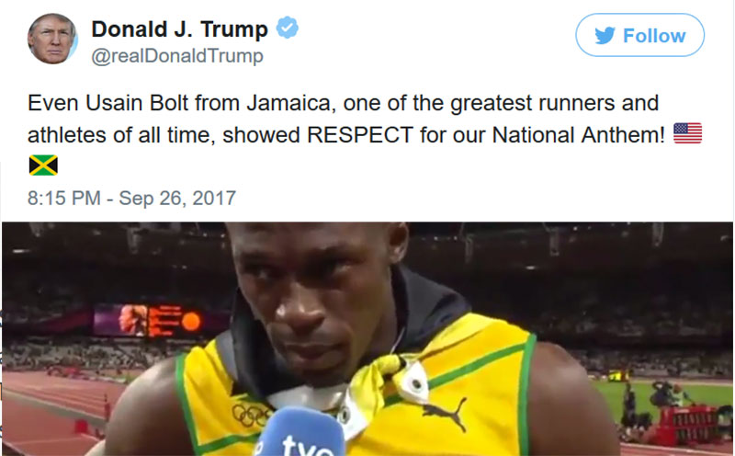The width and height of the screenshot is (735, 456).
Task: Click the Jamaican flag emoji
Action: coord(43,165)
